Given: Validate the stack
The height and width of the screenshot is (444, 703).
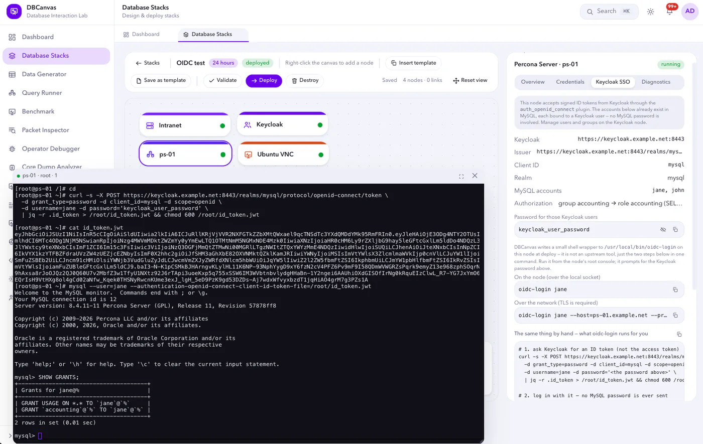Looking at the screenshot, I should click(x=222, y=80).
